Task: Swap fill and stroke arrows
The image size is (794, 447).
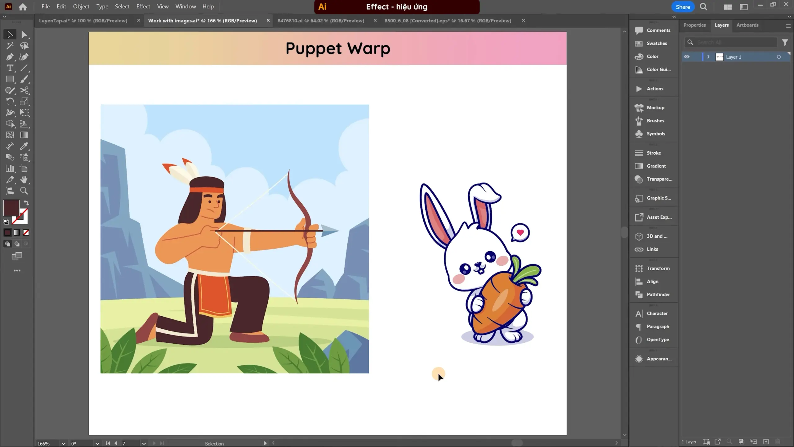Action: pos(26,203)
